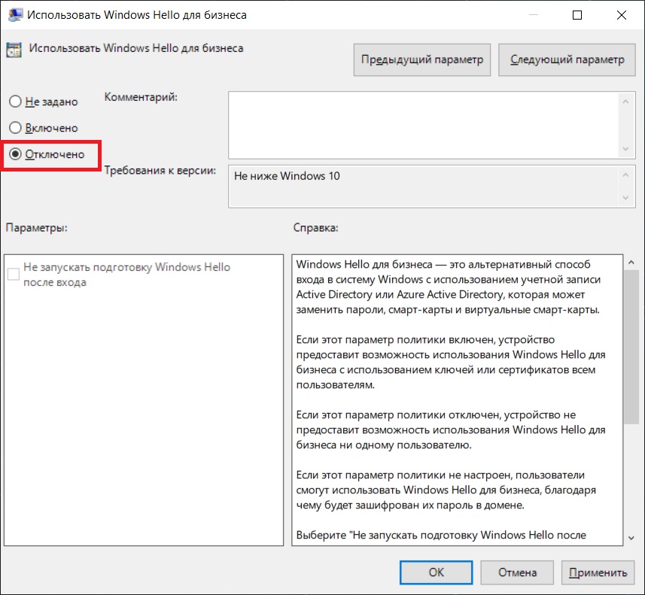This screenshot has height=595, width=645.
Task: Click the version requirements scroll-up arrow
Action: pos(625,175)
